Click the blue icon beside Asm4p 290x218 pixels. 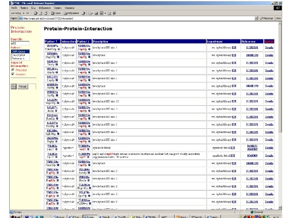click(89, 173)
